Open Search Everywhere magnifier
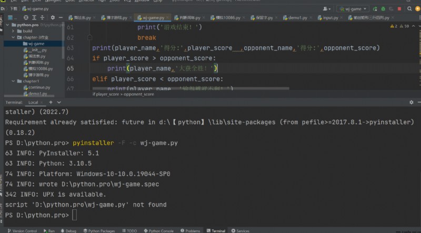Viewport: 421px width, 233px height. pos(409,9)
